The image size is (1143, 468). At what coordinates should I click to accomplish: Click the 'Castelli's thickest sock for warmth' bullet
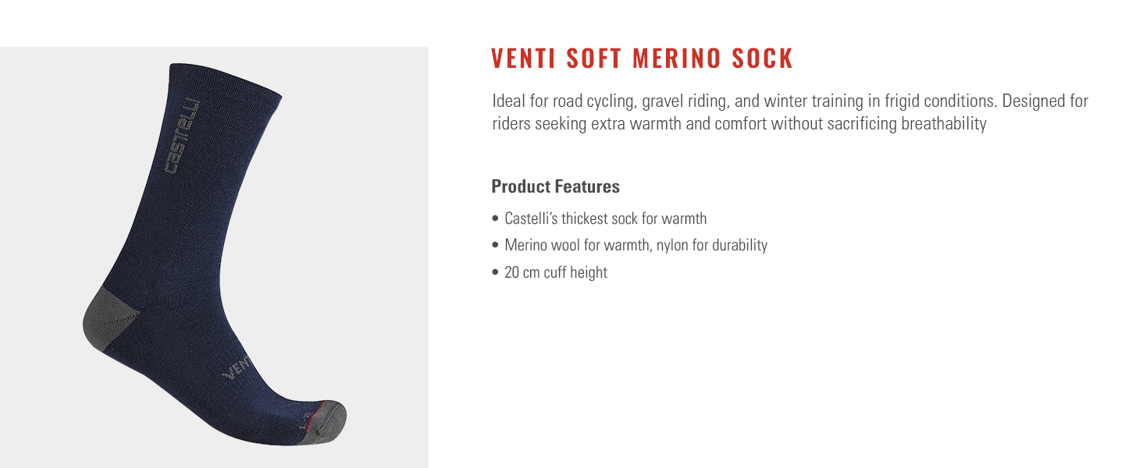[599, 218]
